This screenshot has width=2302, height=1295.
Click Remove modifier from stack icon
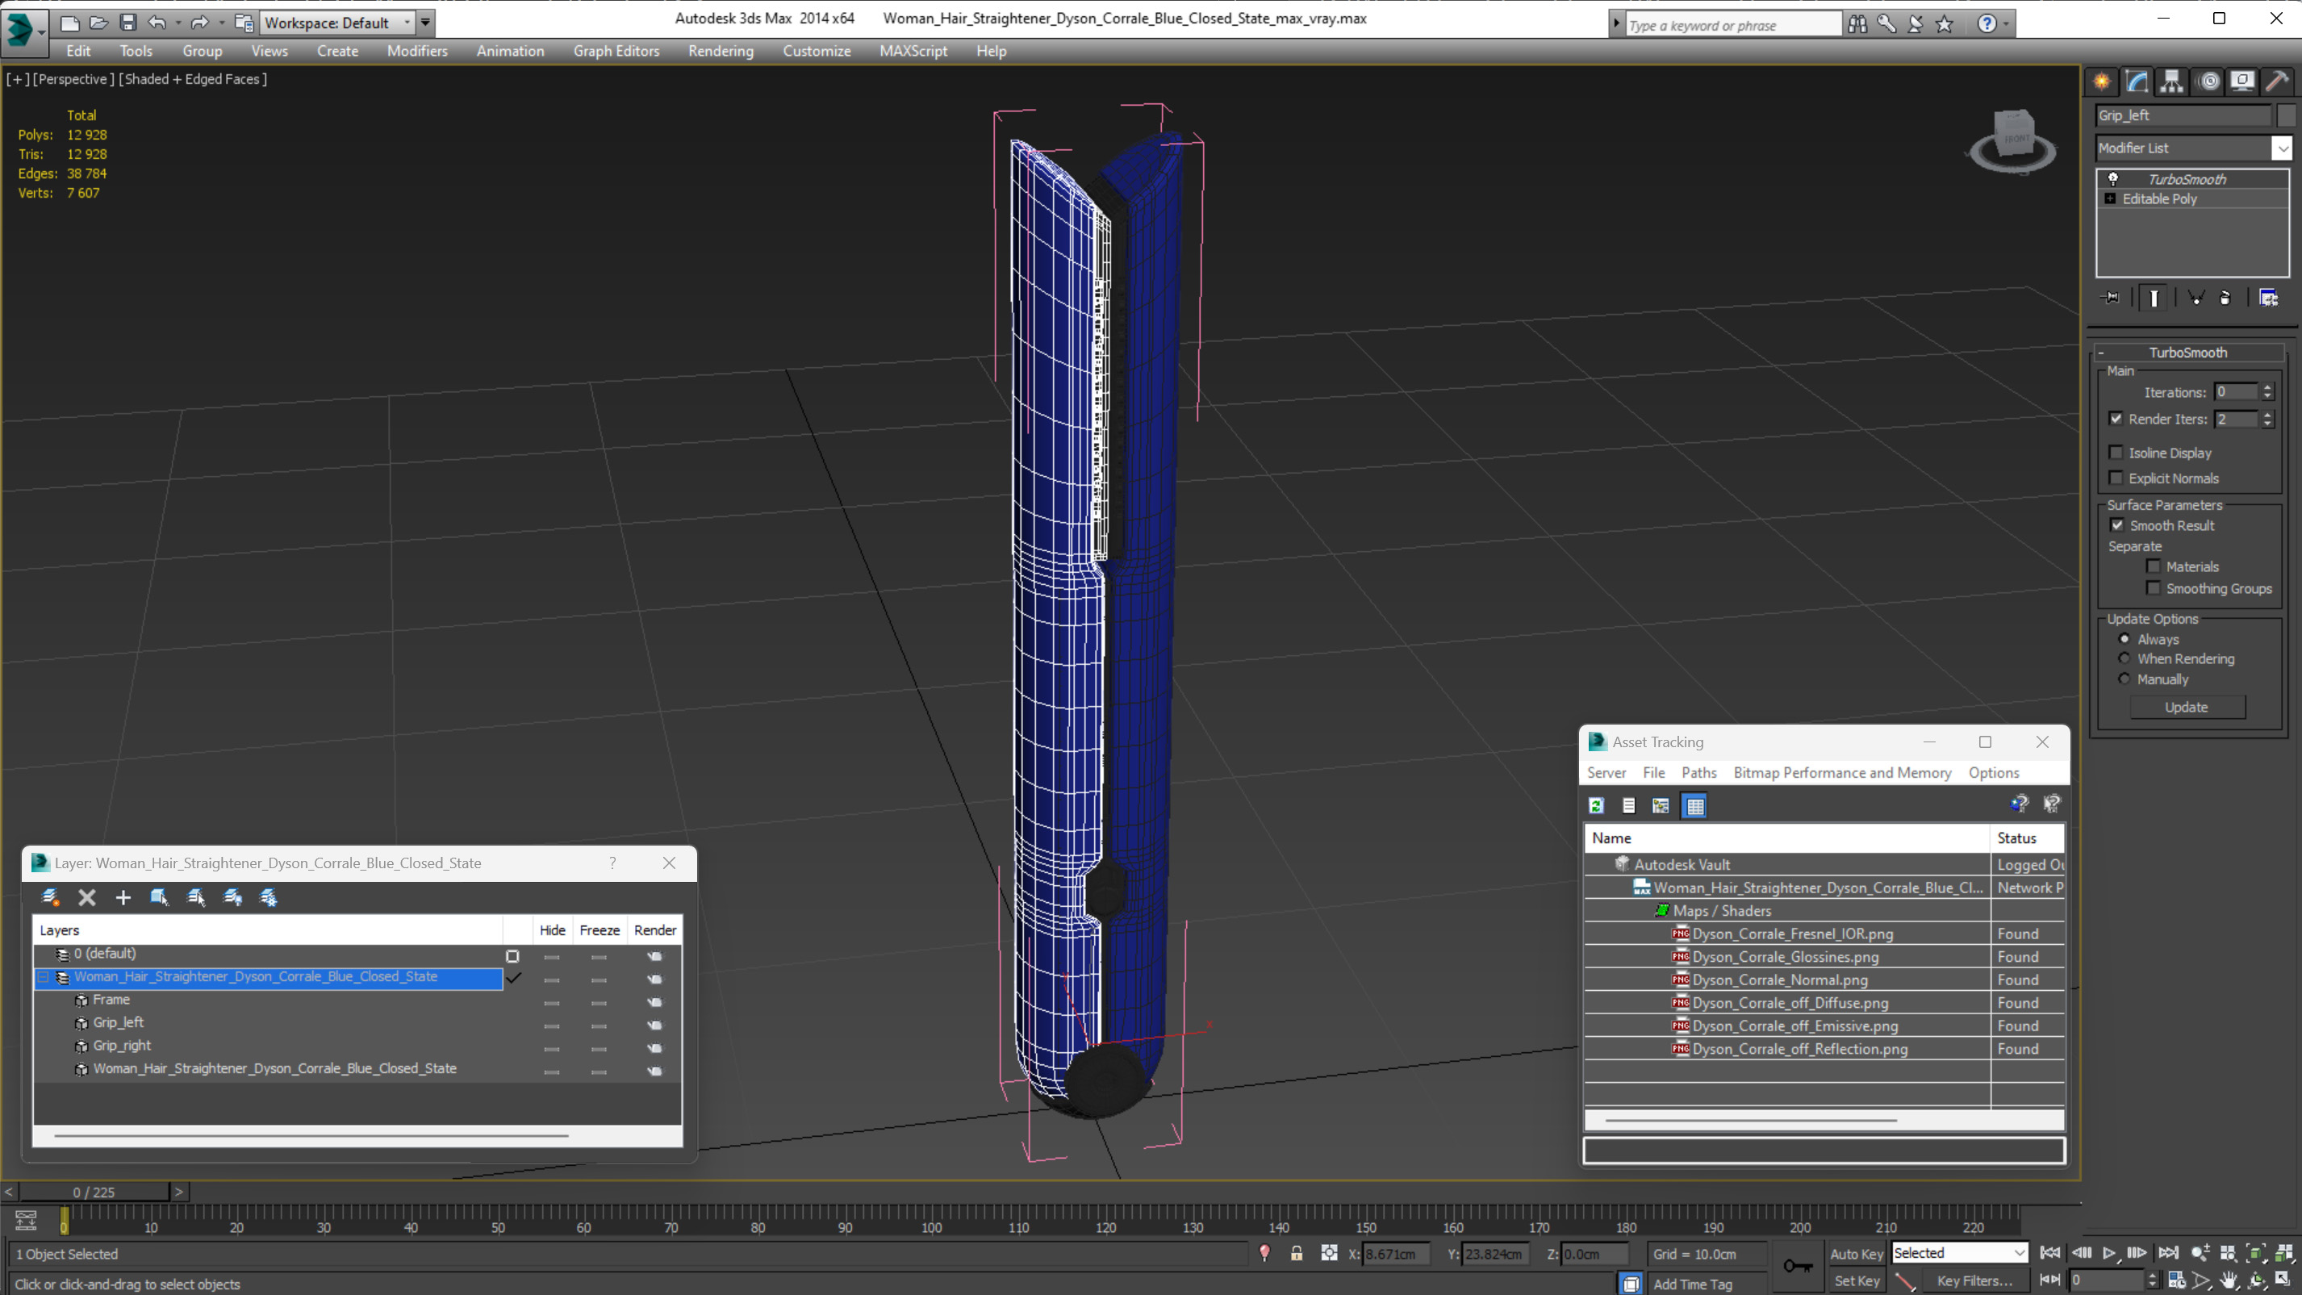(2225, 298)
